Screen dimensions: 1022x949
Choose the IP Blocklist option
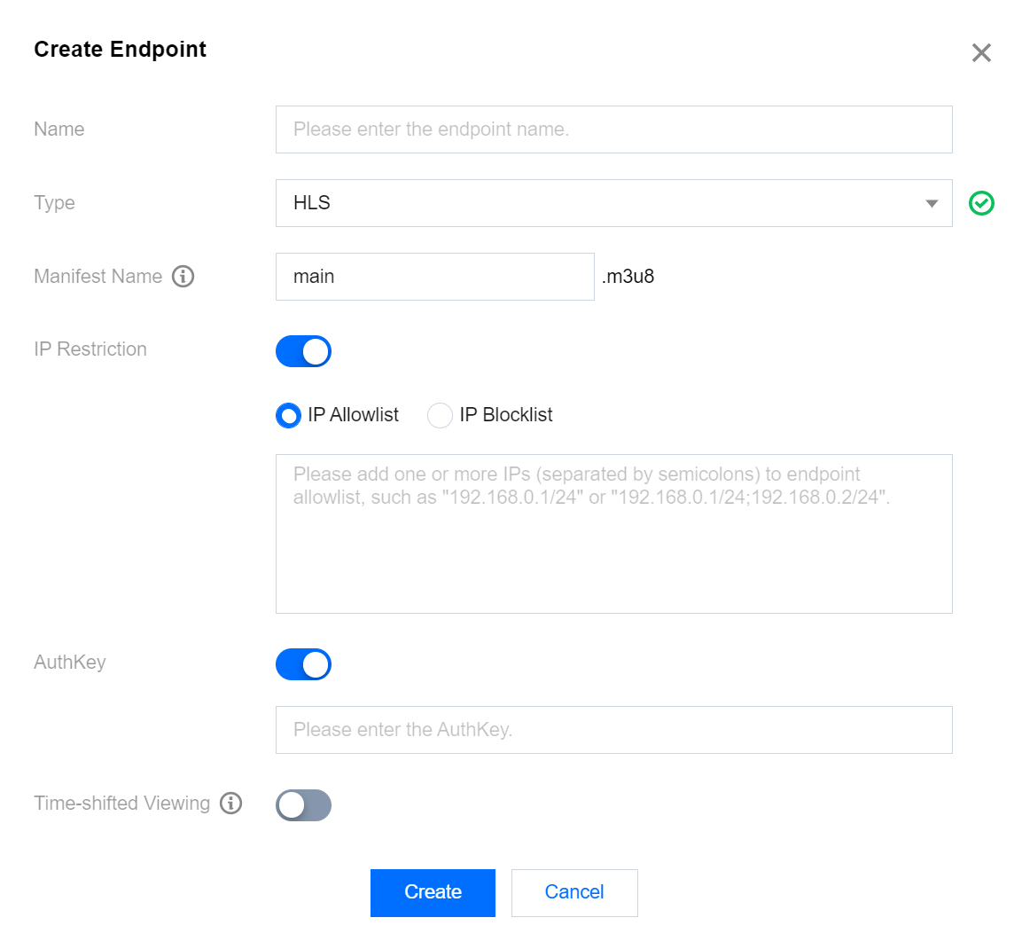(441, 415)
